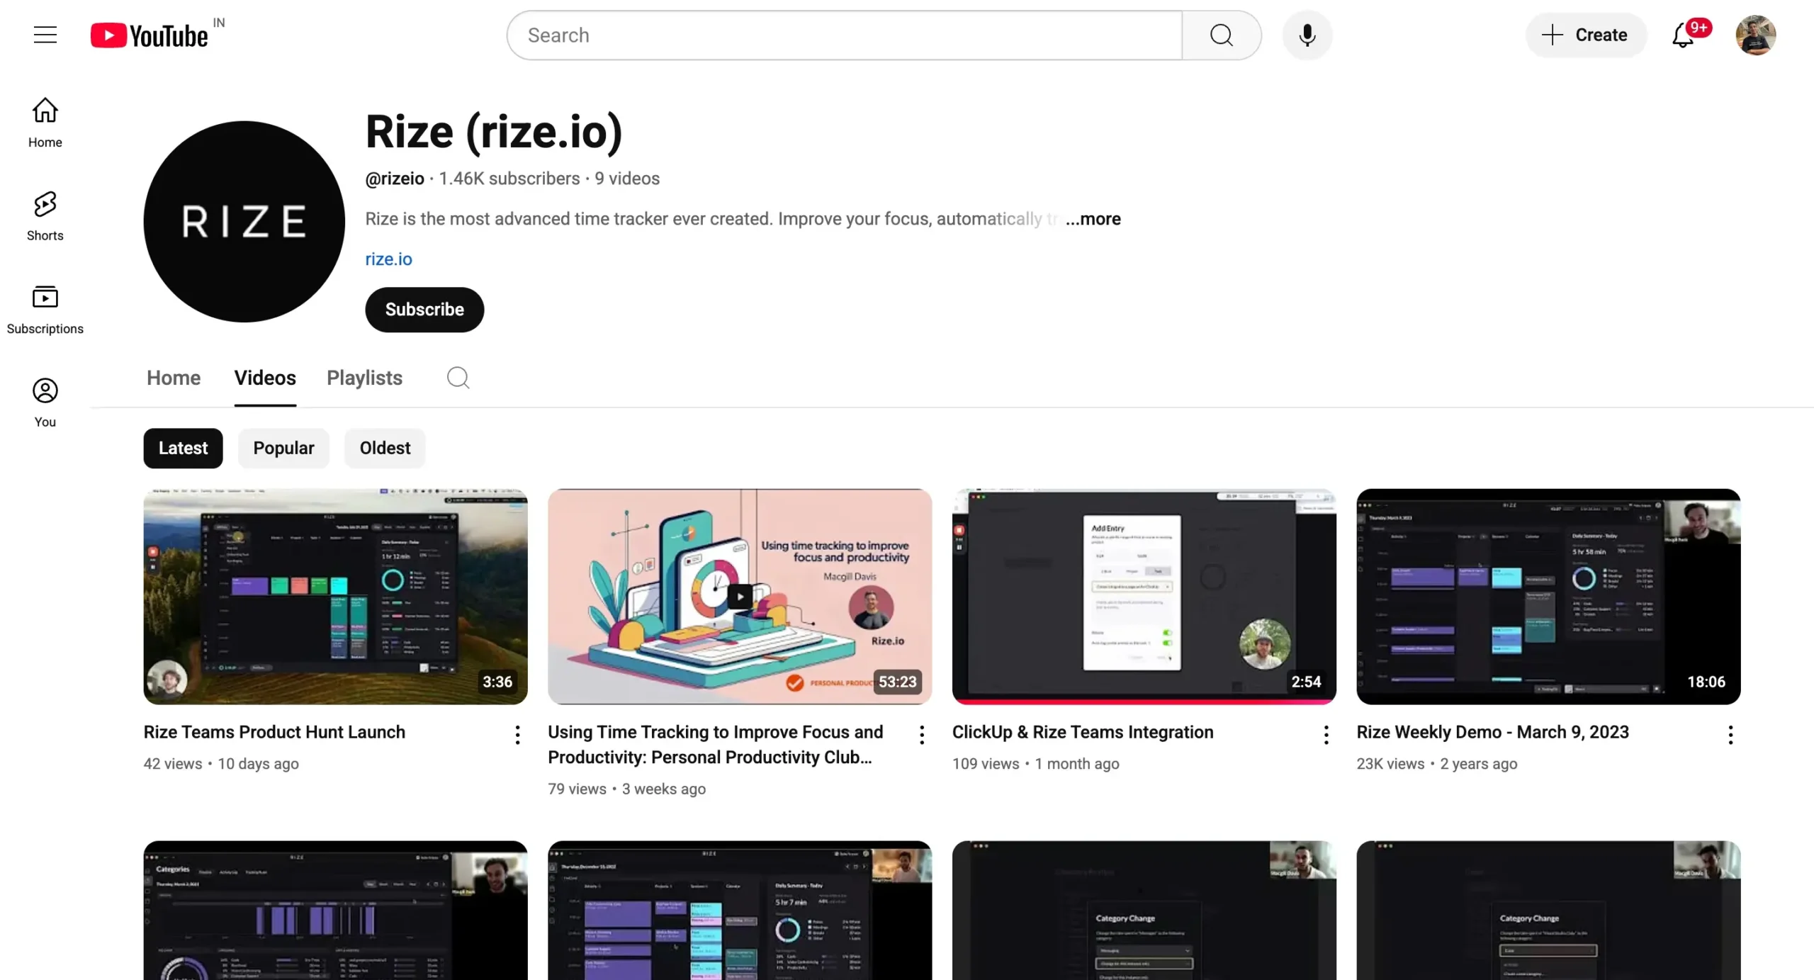Open options for ClickUp & Rize Teams Integration
The width and height of the screenshot is (1814, 980).
pos(1326,735)
